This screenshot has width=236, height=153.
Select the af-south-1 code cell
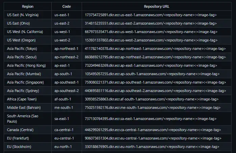(67, 99)
